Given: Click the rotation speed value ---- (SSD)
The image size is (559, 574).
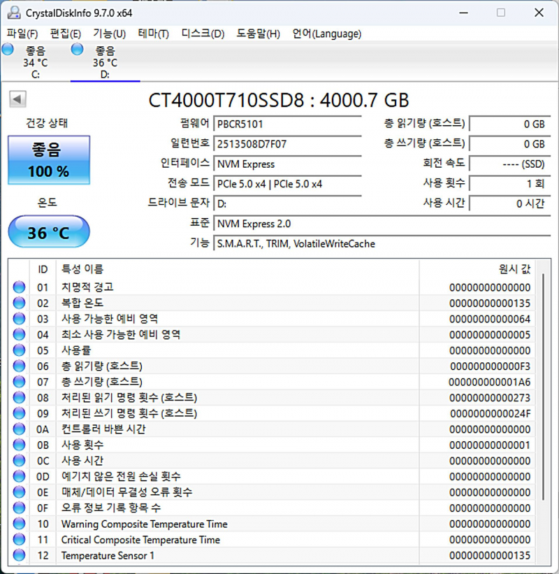Looking at the screenshot, I should coord(509,164).
